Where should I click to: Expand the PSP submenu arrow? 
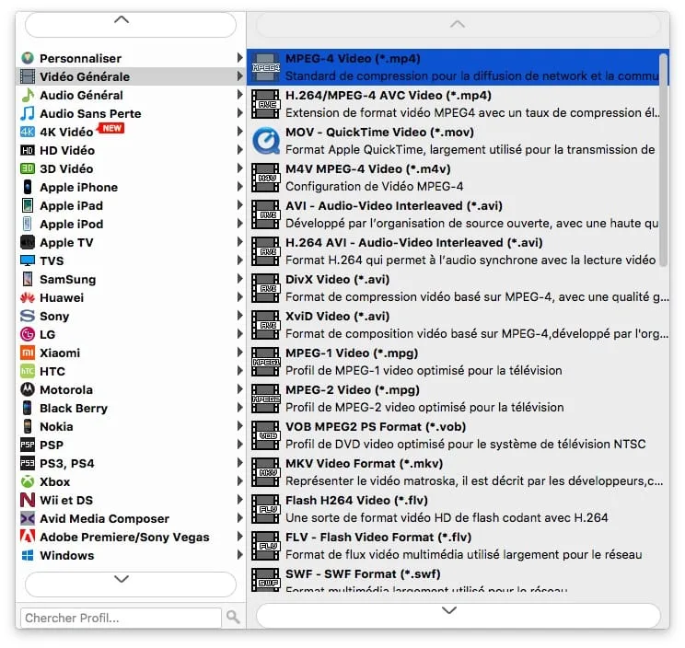239,445
